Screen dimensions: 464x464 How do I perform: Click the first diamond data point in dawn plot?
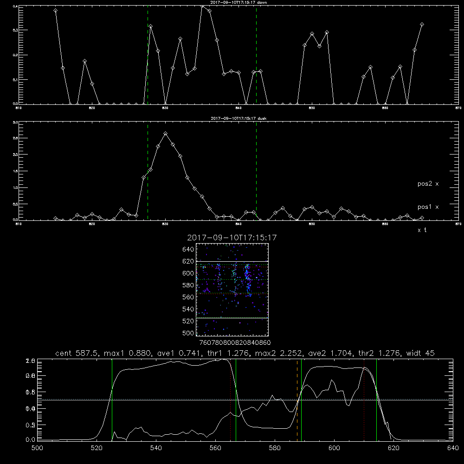[x=55, y=10]
